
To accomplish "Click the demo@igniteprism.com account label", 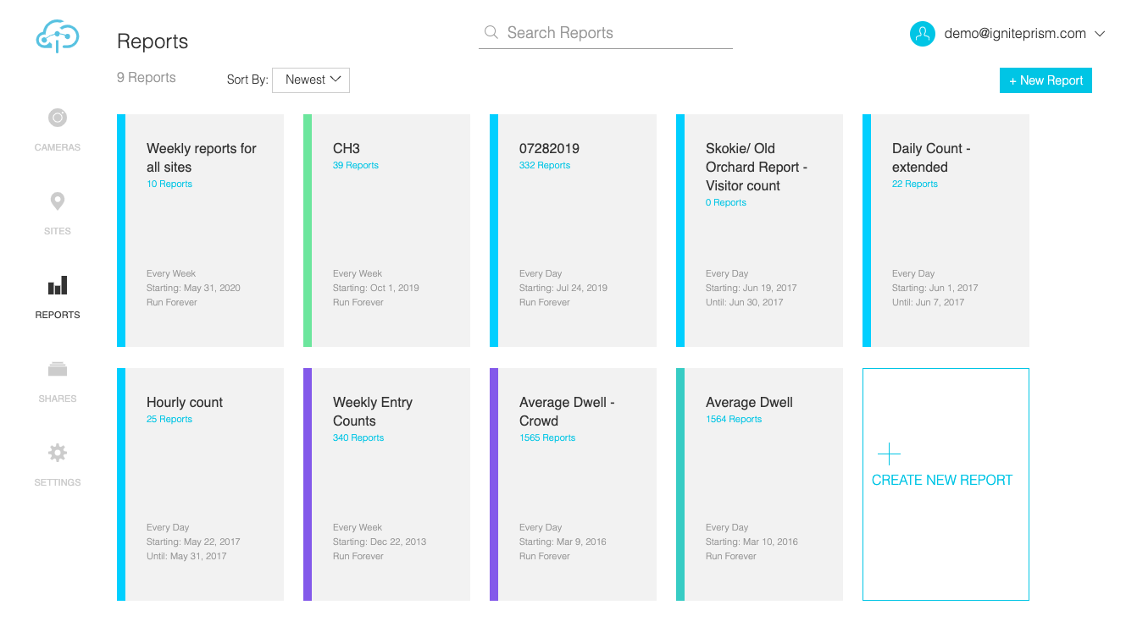I will 1015,34.
